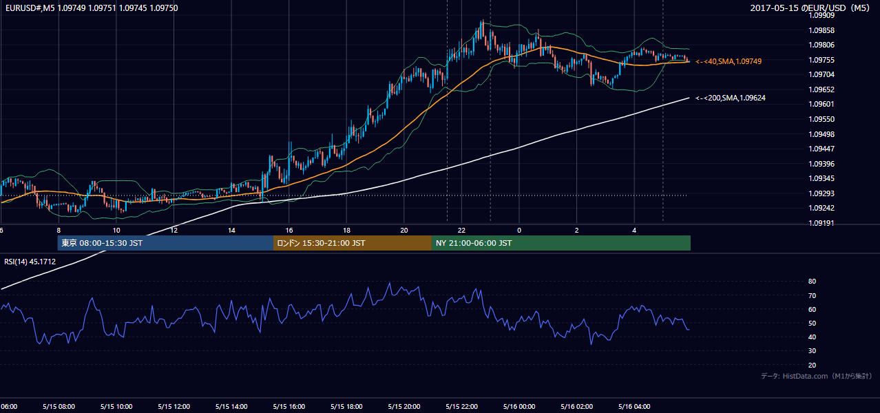Select the ロンドン 15:30-21:00 JST session bar
The image size is (880, 413).
coord(353,243)
